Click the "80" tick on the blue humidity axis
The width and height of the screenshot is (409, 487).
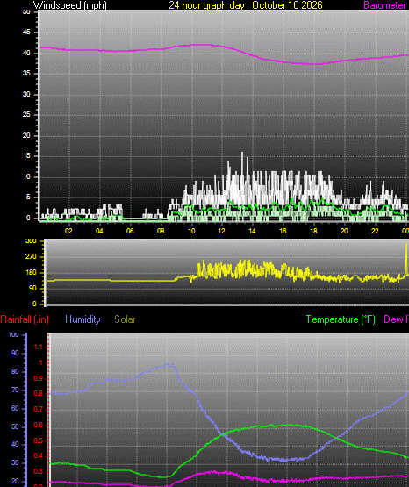[15, 371]
